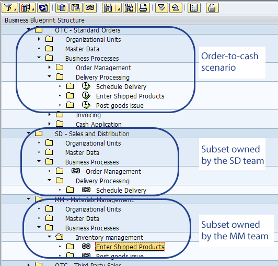The width and height of the screenshot is (278, 266).
Task: Click the Invoicing folder icon
Action: point(60,115)
